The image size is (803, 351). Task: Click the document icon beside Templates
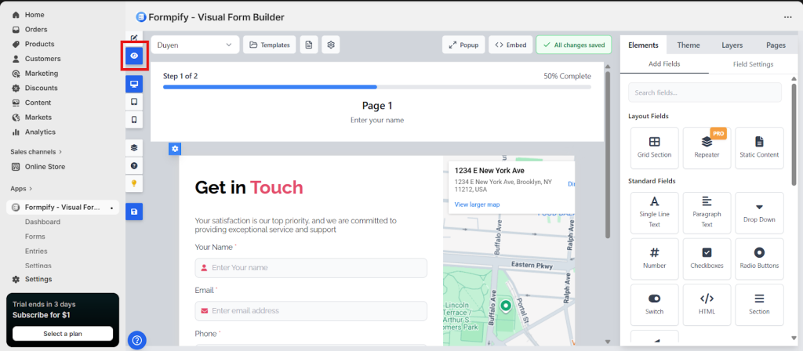(309, 45)
